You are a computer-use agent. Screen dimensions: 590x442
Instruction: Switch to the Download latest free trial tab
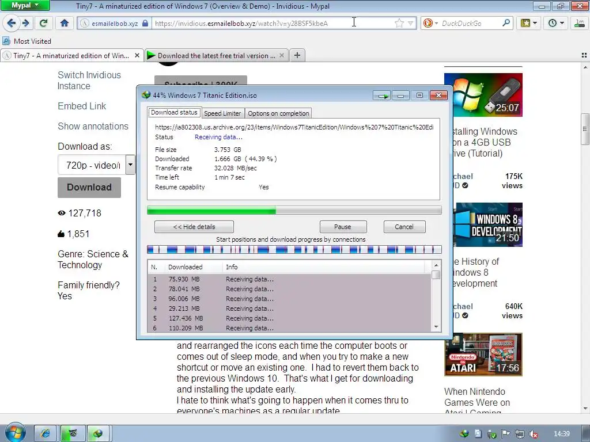[x=217, y=56]
